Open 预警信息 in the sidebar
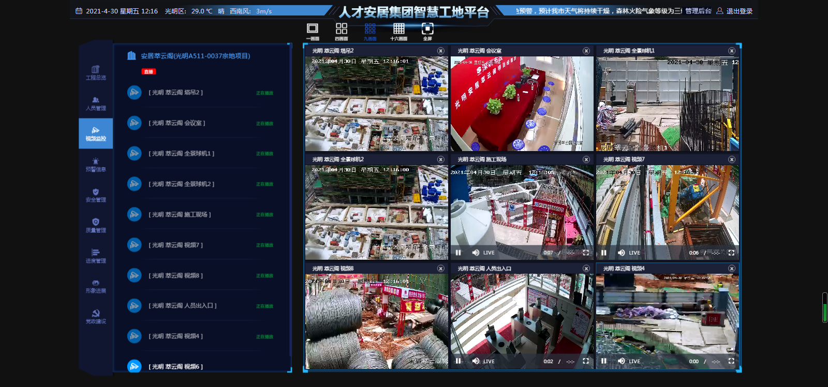 [96, 165]
